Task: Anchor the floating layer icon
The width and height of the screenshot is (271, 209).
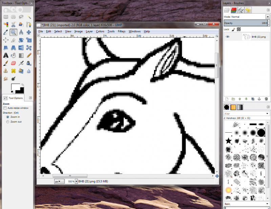Action: [x=259, y=99]
